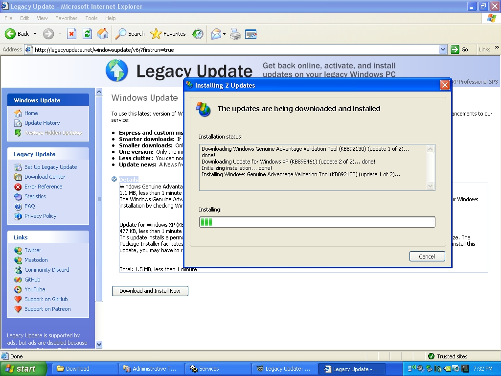The image size is (501, 376).
Task: Click the Error Reference red X icon
Action: [18, 187]
